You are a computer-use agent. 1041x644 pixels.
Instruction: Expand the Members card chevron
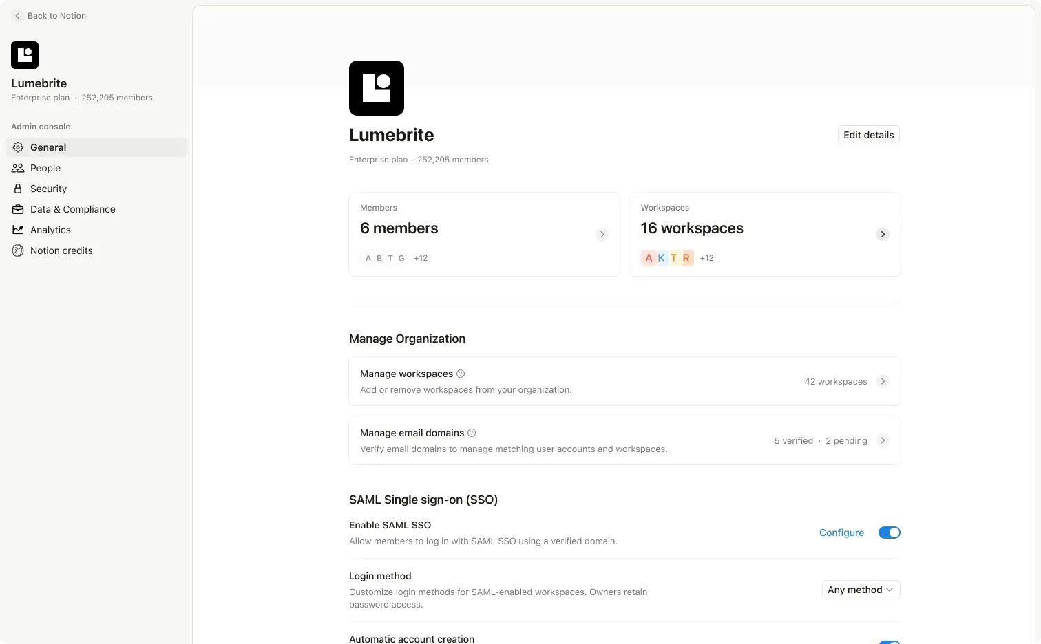(x=602, y=235)
